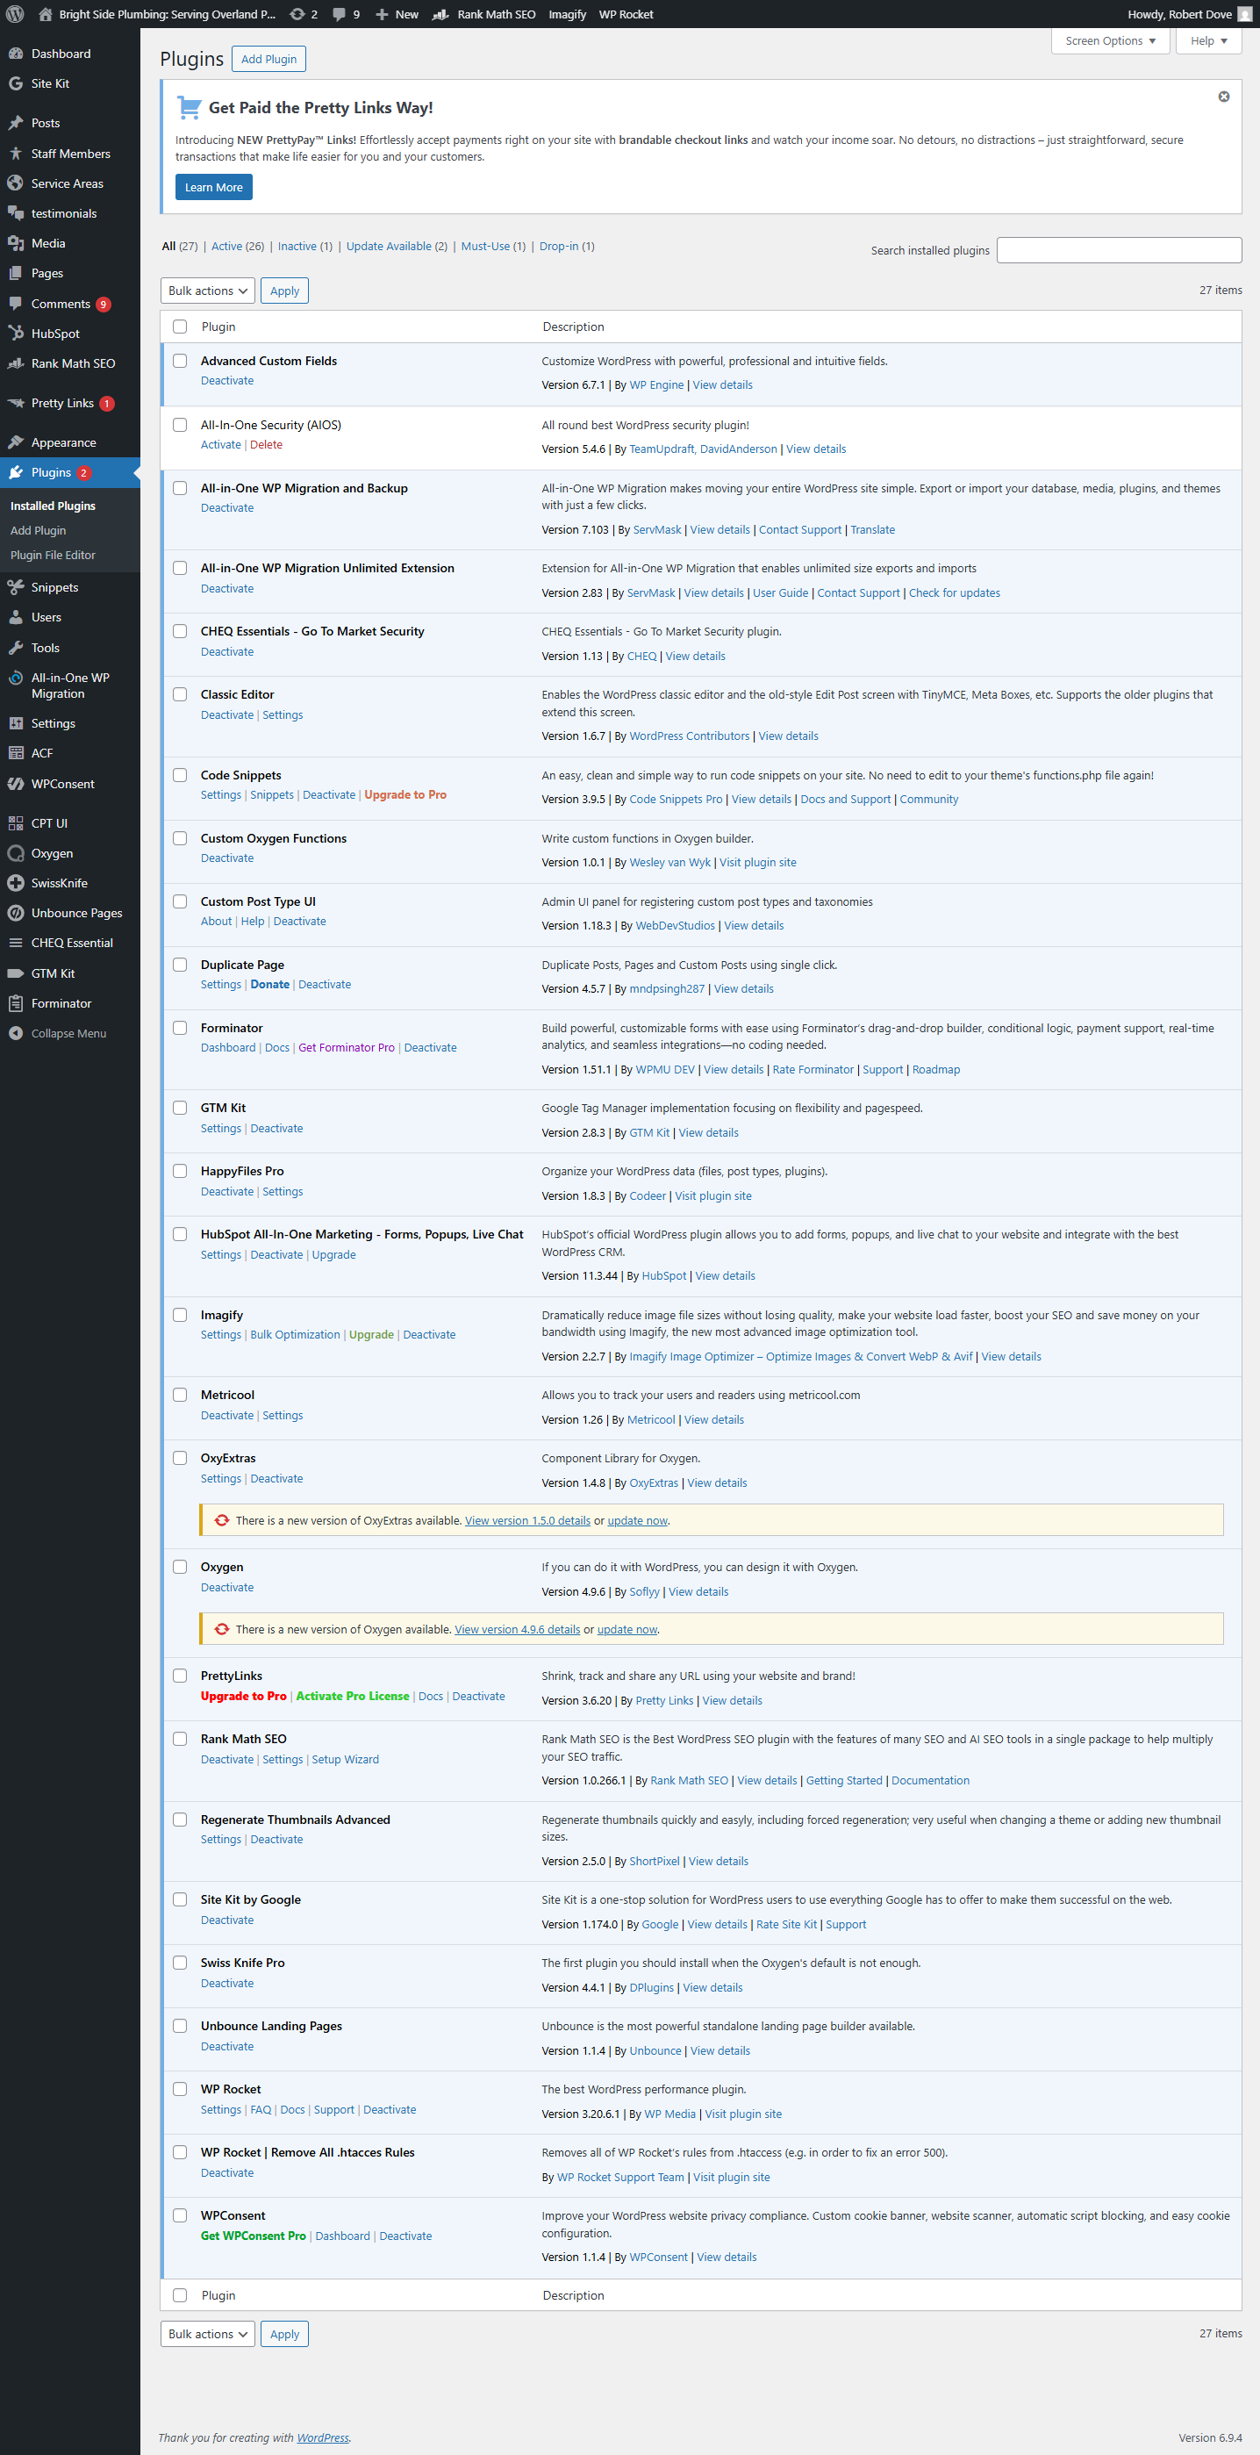
Task: Open the Dashboard sidebar icon
Action: click(15, 54)
